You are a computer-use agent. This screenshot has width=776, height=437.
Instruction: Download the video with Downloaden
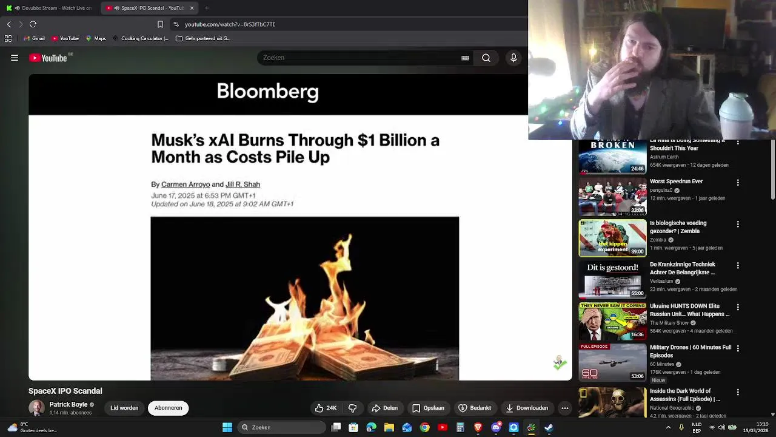point(527,408)
